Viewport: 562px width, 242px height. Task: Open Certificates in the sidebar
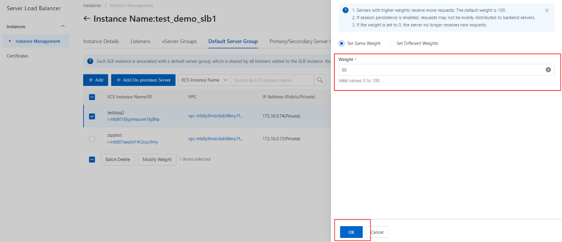click(18, 56)
